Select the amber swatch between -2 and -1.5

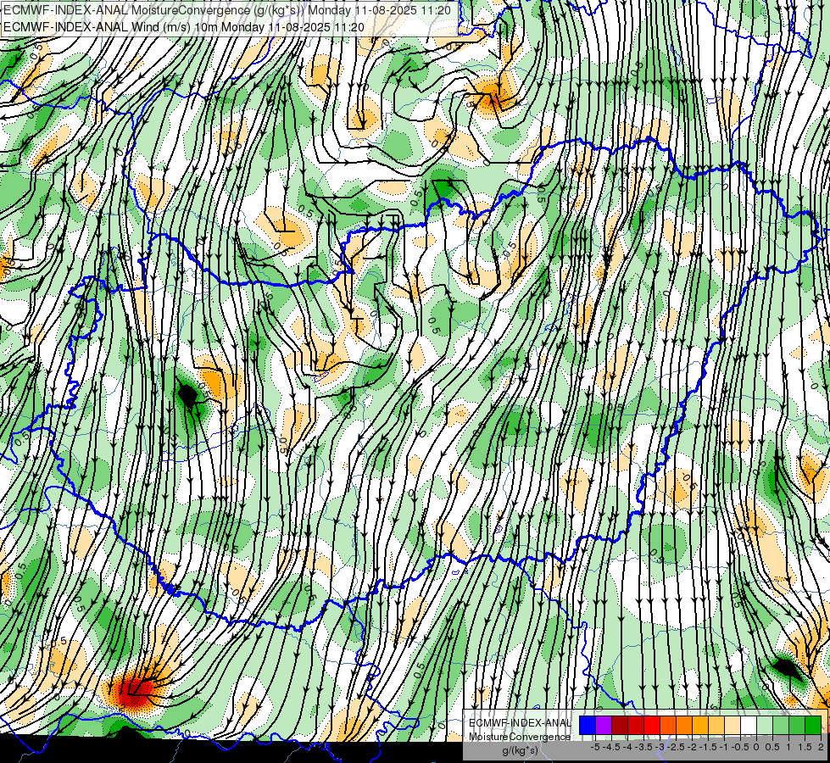click(x=700, y=726)
